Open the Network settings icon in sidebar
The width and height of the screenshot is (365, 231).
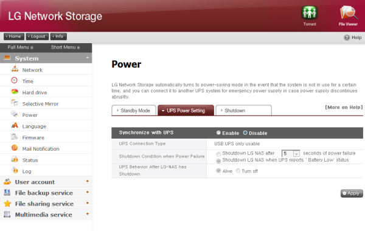15,69
